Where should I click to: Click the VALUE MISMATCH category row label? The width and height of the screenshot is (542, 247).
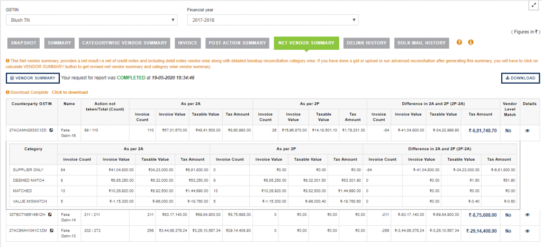pyautogui.click(x=30, y=201)
